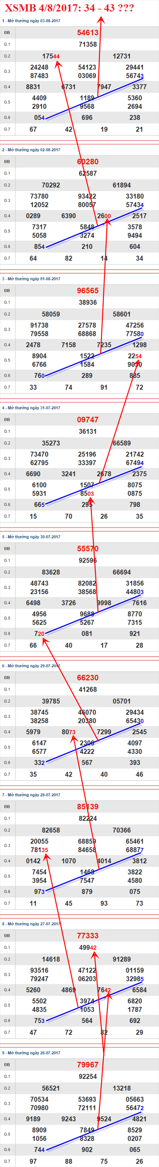Click special prize number 60280
The width and height of the screenshot is (159, 1167).
pos(88,162)
